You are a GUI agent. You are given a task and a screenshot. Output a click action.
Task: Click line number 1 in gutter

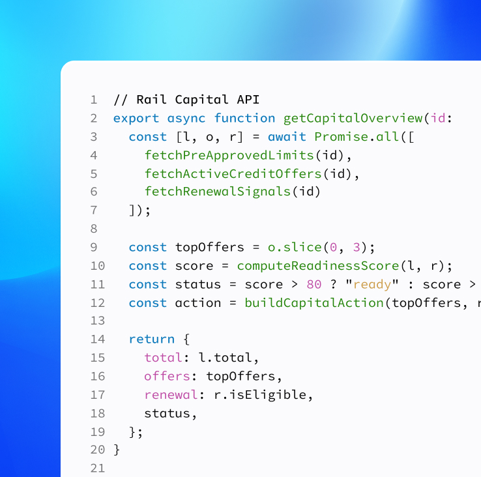click(x=94, y=100)
